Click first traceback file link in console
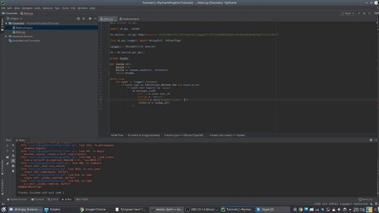 52,146
